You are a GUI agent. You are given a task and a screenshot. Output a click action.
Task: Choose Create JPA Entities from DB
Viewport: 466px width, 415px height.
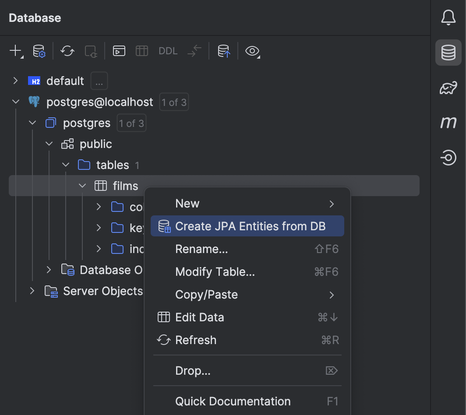pyautogui.click(x=247, y=226)
